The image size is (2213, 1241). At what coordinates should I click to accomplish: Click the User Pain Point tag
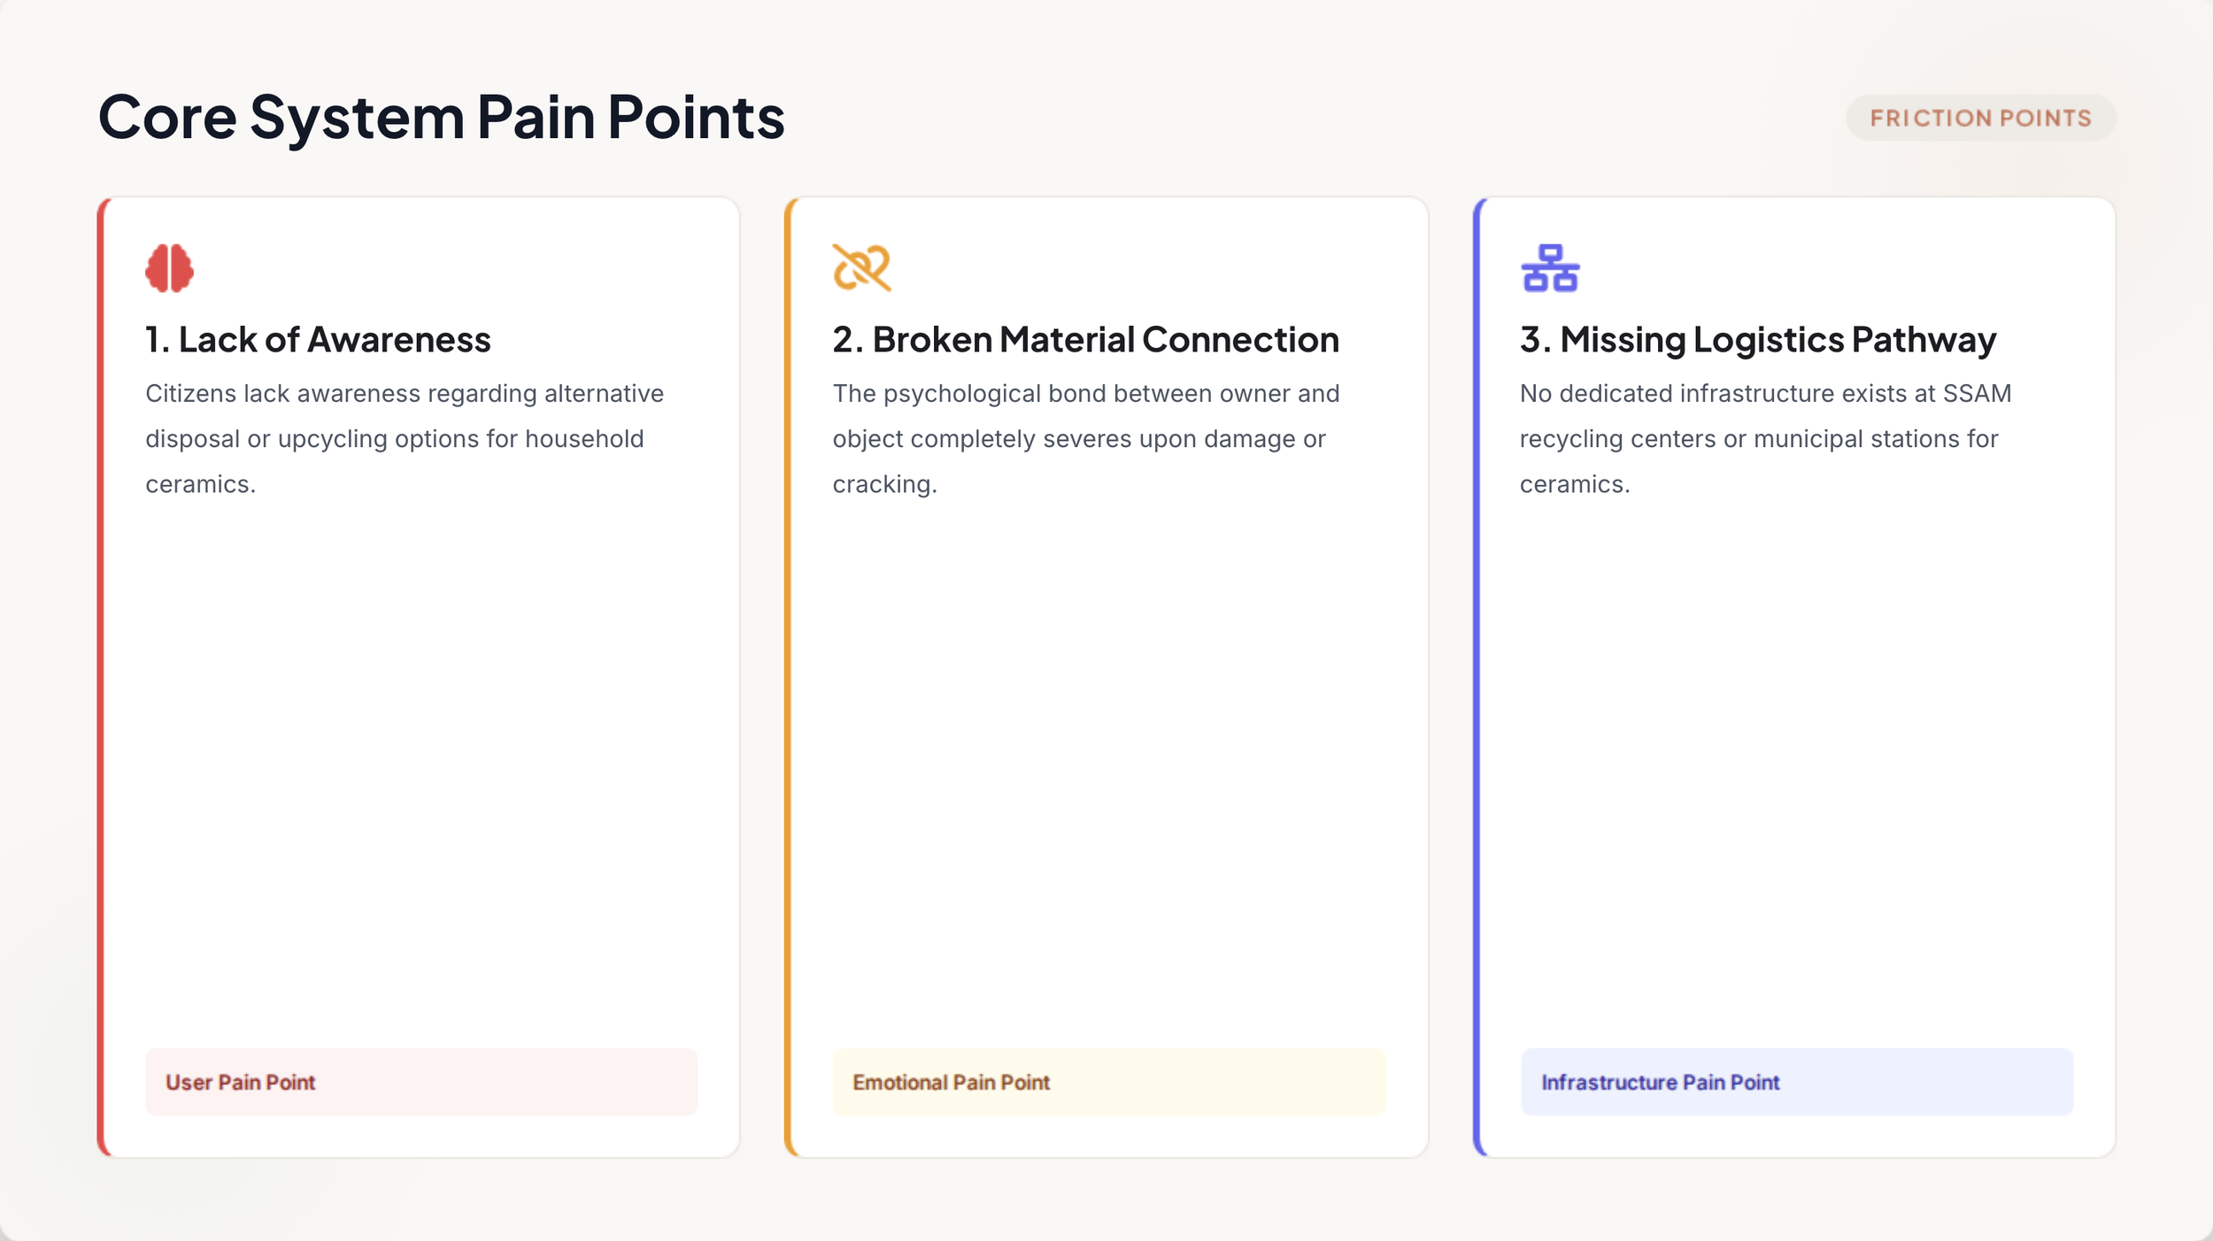421,1082
